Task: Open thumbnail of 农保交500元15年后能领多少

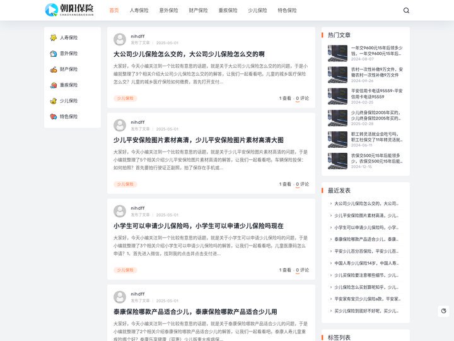Action: [x=337, y=161]
